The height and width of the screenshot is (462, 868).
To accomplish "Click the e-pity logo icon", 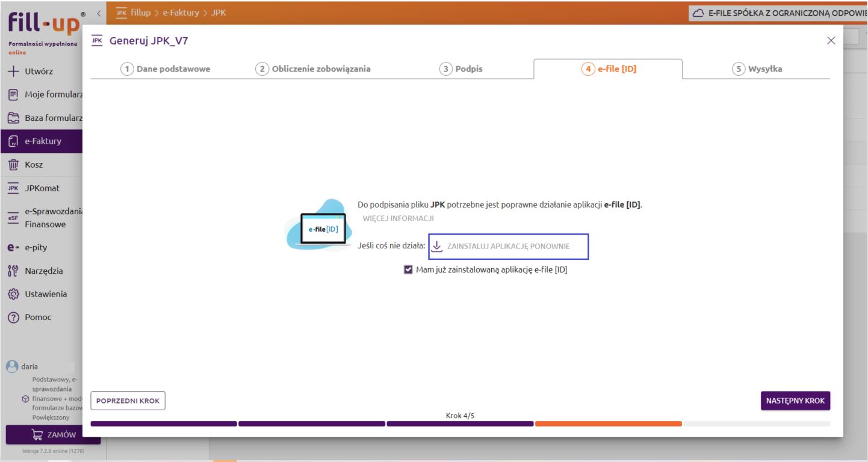I will [13, 247].
